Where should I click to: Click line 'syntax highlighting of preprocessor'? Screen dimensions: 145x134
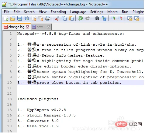[x=94, y=77]
